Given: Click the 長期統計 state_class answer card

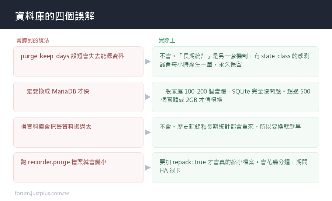Looking at the screenshot, I should click(235, 62).
